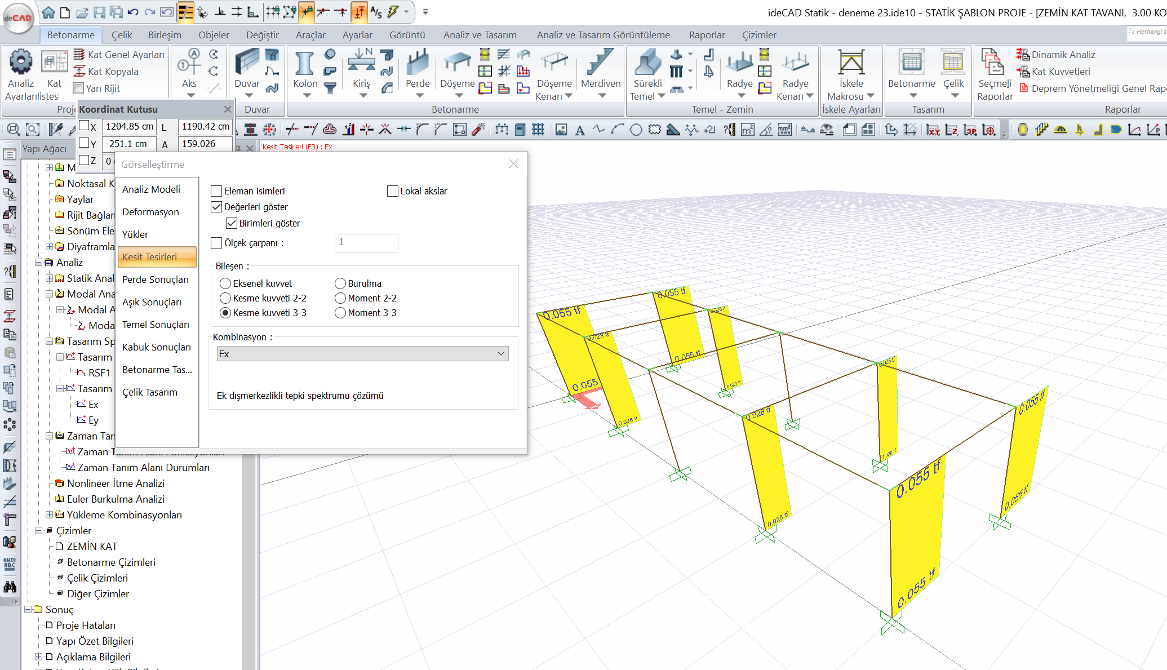Image resolution: width=1167 pixels, height=670 pixels.
Task: Open Kat Listesi icon
Action: [55, 62]
